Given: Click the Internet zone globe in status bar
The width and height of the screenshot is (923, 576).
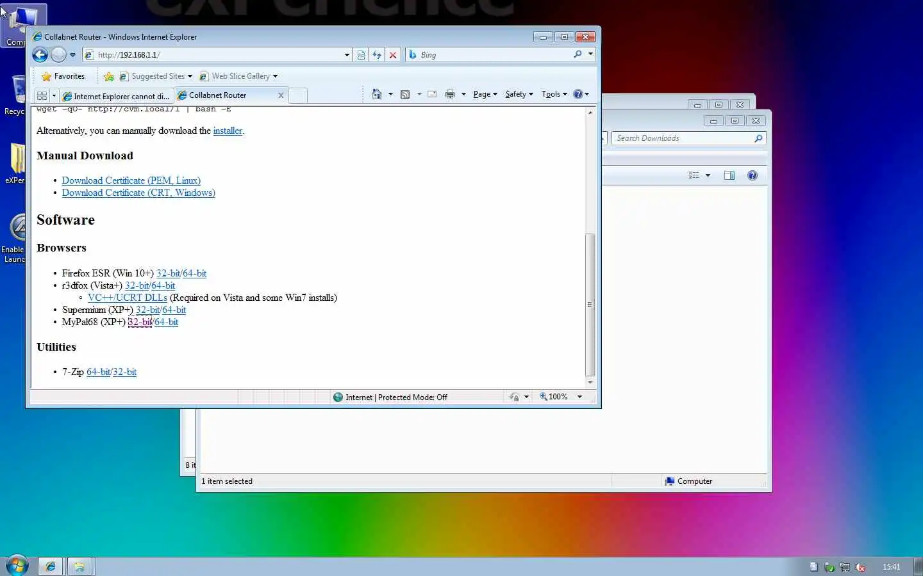Looking at the screenshot, I should [x=338, y=397].
